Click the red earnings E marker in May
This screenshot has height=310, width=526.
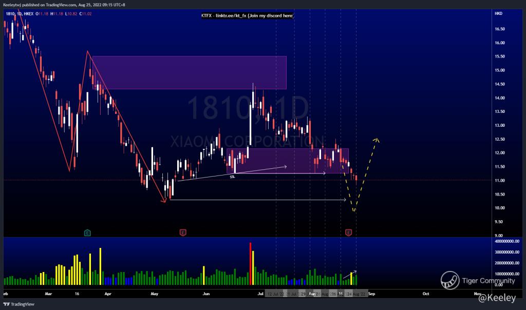tap(183, 232)
